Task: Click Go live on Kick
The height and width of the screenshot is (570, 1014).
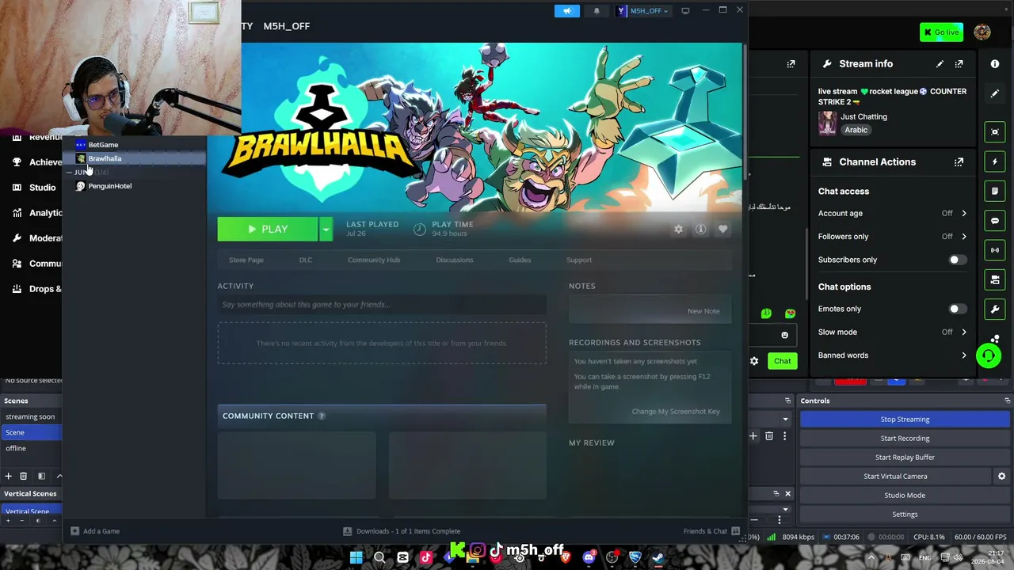Action: (941, 32)
